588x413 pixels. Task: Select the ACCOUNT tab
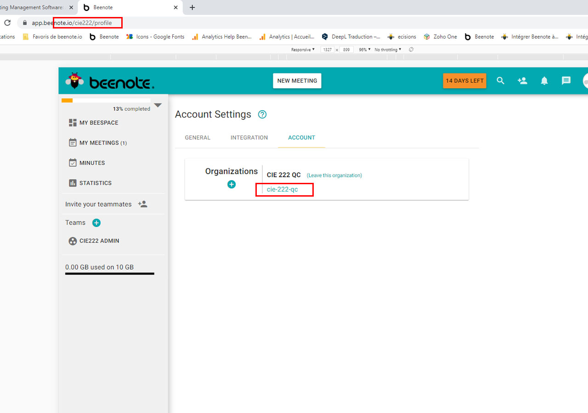[x=301, y=138]
